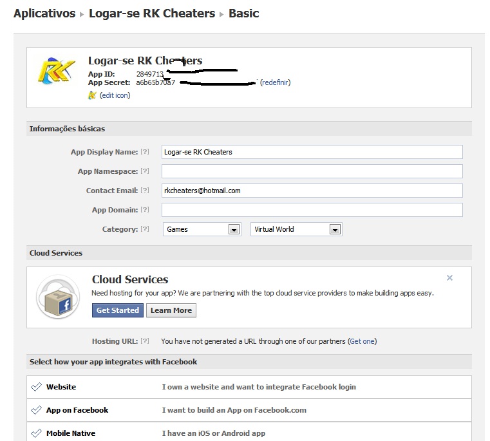Image resolution: width=490 pixels, height=441 pixels.
Task: Open the edit icon link
Action: 115,95
